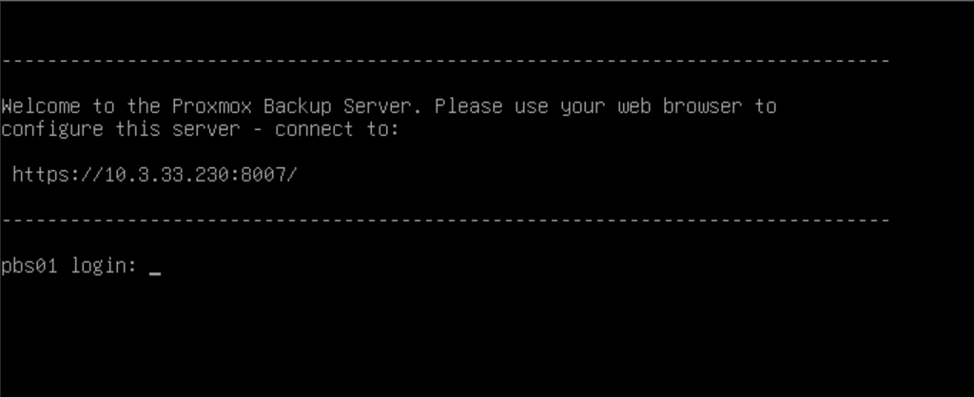Click the empty console area below login prompt
This screenshot has height=397, width=974.
(476, 342)
